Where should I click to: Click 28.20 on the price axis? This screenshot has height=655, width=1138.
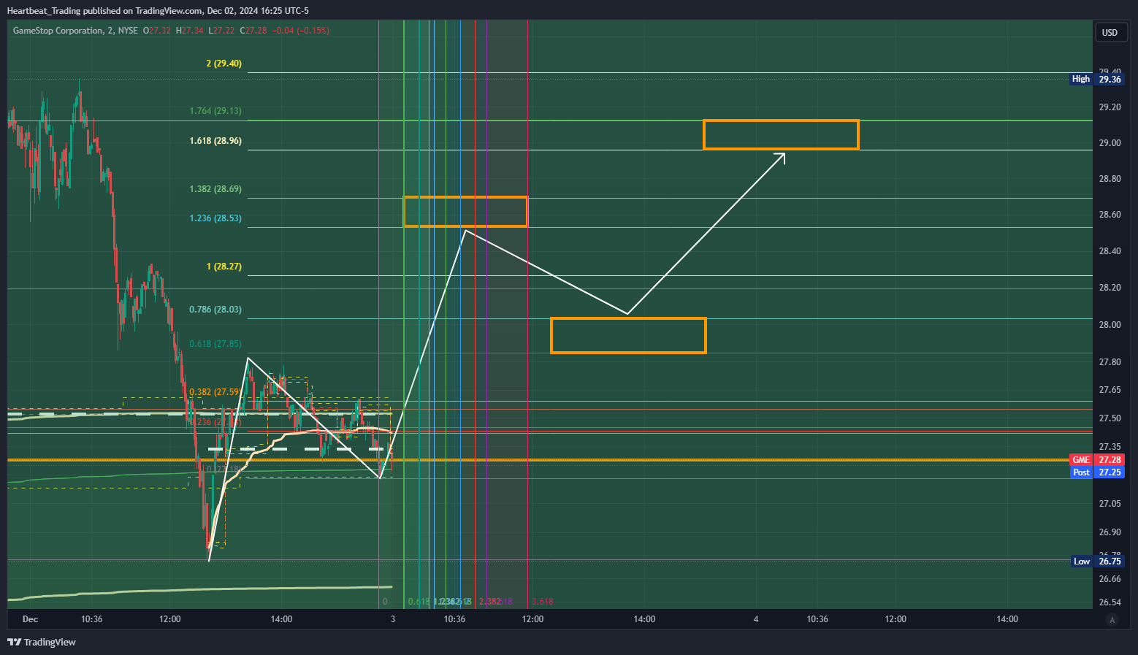pos(1110,288)
